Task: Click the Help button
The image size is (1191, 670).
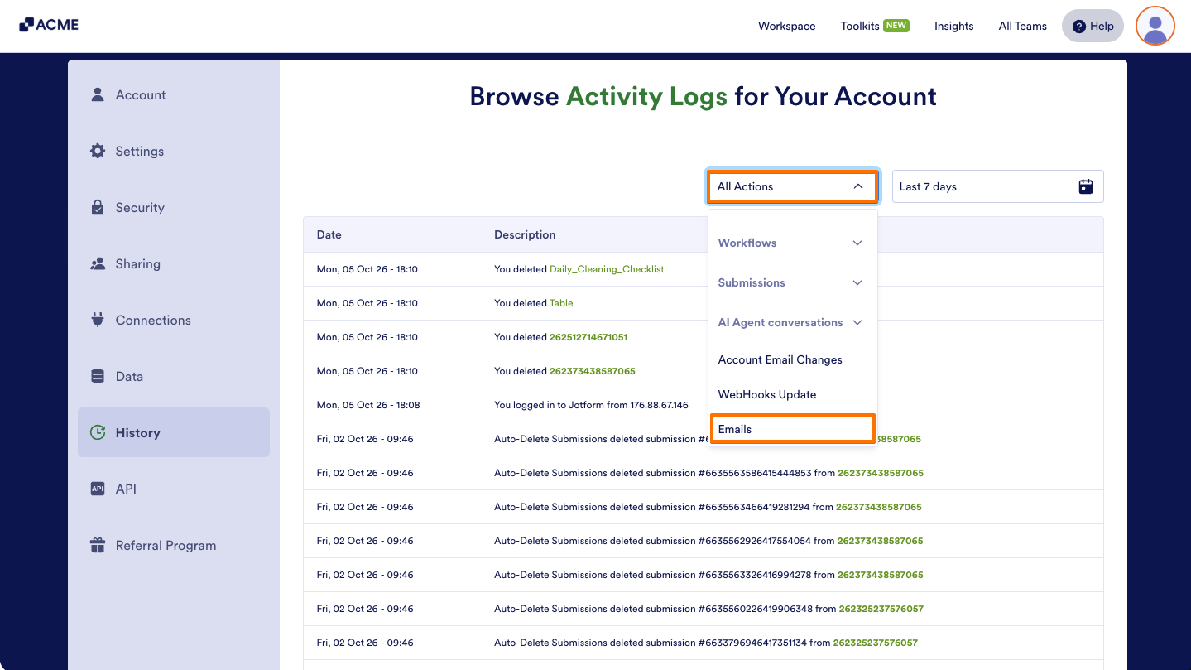Action: pyautogui.click(x=1093, y=26)
